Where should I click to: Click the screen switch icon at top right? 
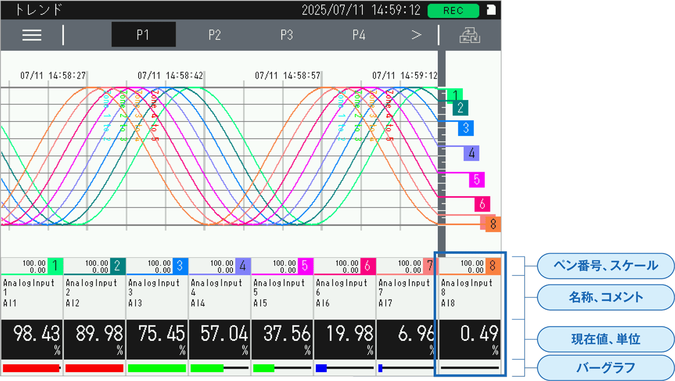point(469,35)
